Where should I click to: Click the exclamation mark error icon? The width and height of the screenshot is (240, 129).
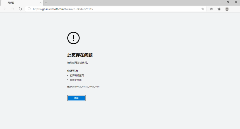74,38
